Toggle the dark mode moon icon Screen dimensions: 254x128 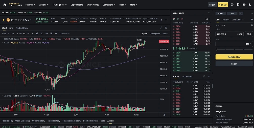click(250, 5)
